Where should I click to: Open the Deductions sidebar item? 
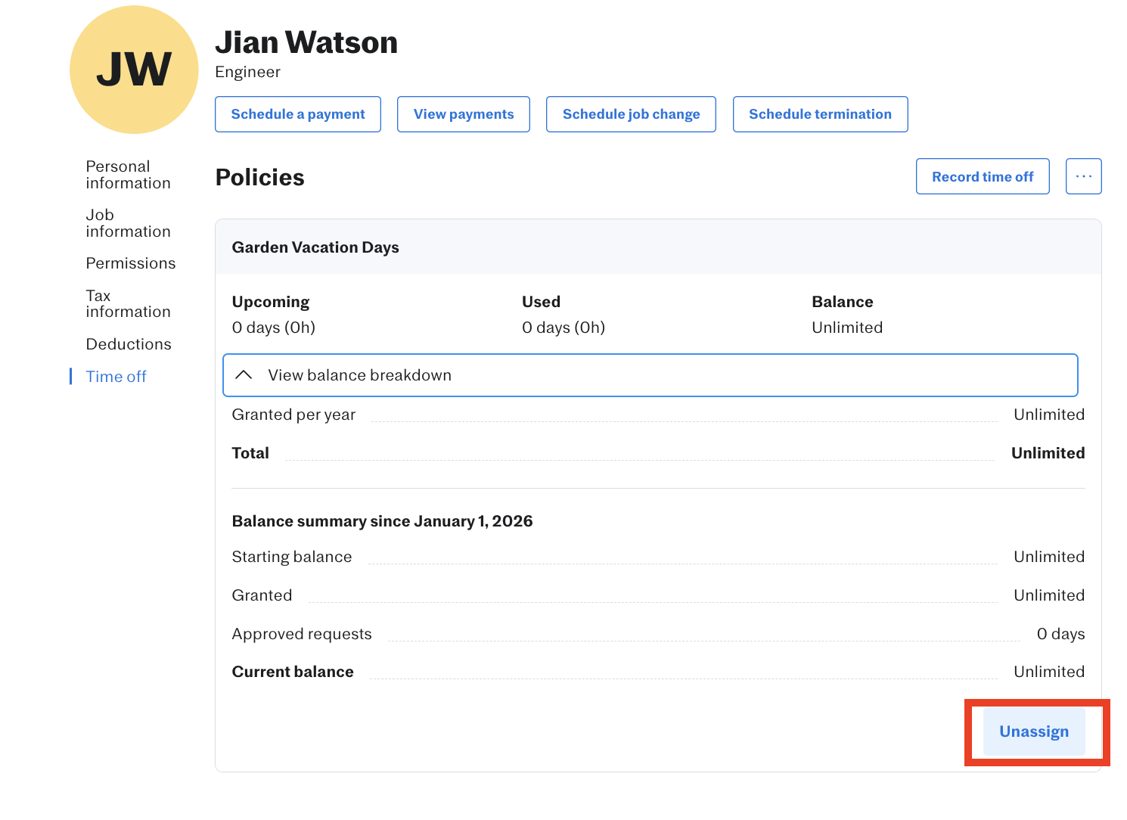(129, 344)
